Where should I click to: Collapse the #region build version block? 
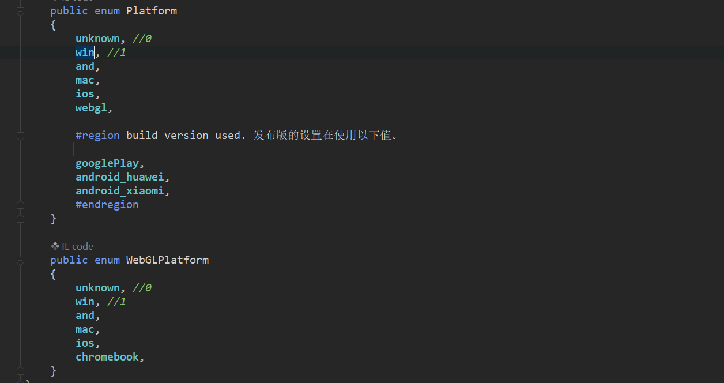click(20, 136)
